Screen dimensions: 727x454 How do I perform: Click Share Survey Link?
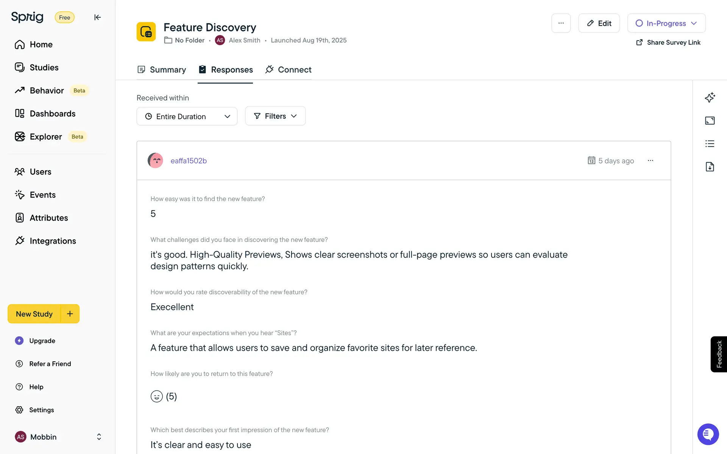coord(668,42)
